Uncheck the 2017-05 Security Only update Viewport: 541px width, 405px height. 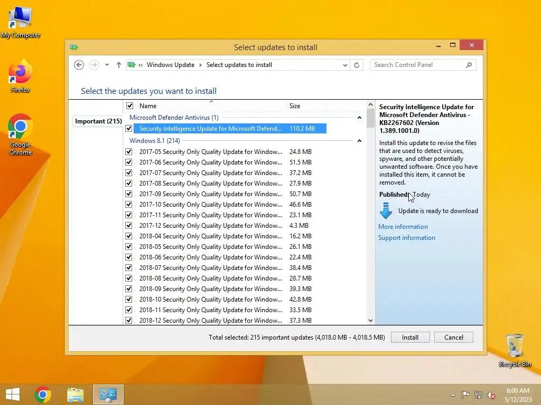pyautogui.click(x=129, y=151)
